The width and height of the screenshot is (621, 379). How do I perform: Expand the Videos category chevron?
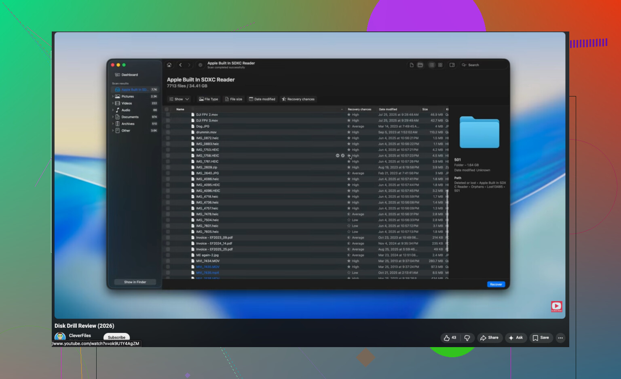pos(113,103)
